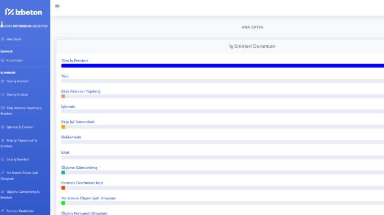Click the izbeton logo
The height and width of the screenshot is (215, 384).
24,12
